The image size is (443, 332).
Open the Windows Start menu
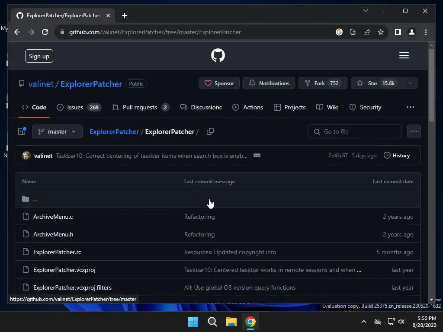click(193, 322)
